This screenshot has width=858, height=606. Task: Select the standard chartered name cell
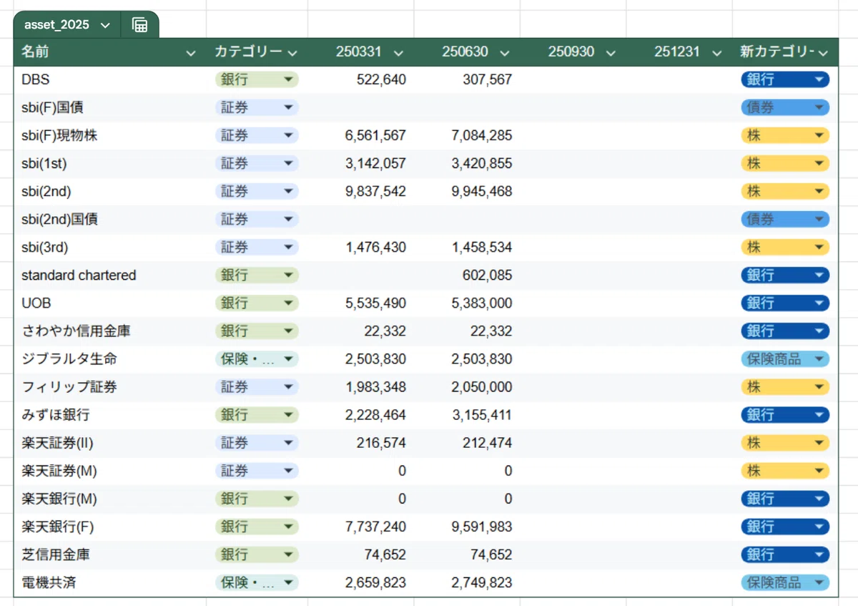110,275
